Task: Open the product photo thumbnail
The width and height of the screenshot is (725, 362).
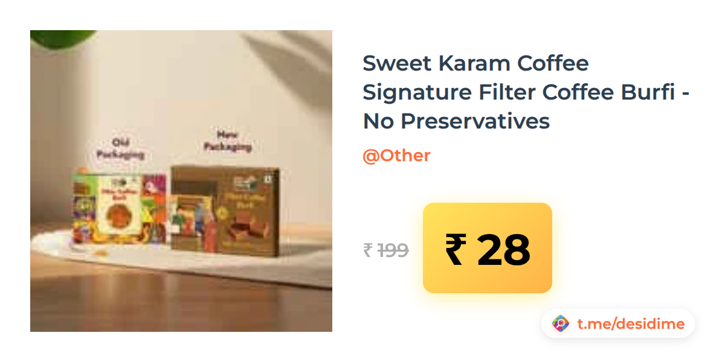Action: tap(181, 181)
